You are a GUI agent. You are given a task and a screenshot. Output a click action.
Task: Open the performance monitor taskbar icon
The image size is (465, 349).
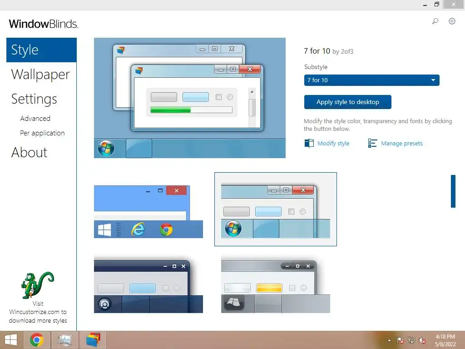coord(65,340)
